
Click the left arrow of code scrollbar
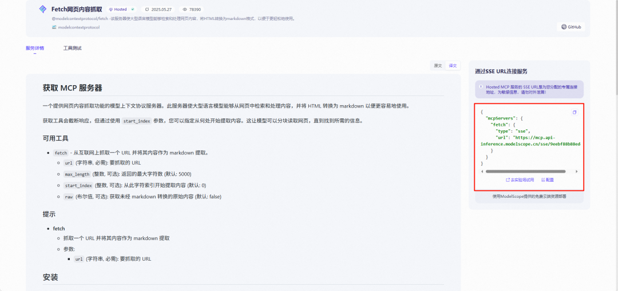coord(483,172)
